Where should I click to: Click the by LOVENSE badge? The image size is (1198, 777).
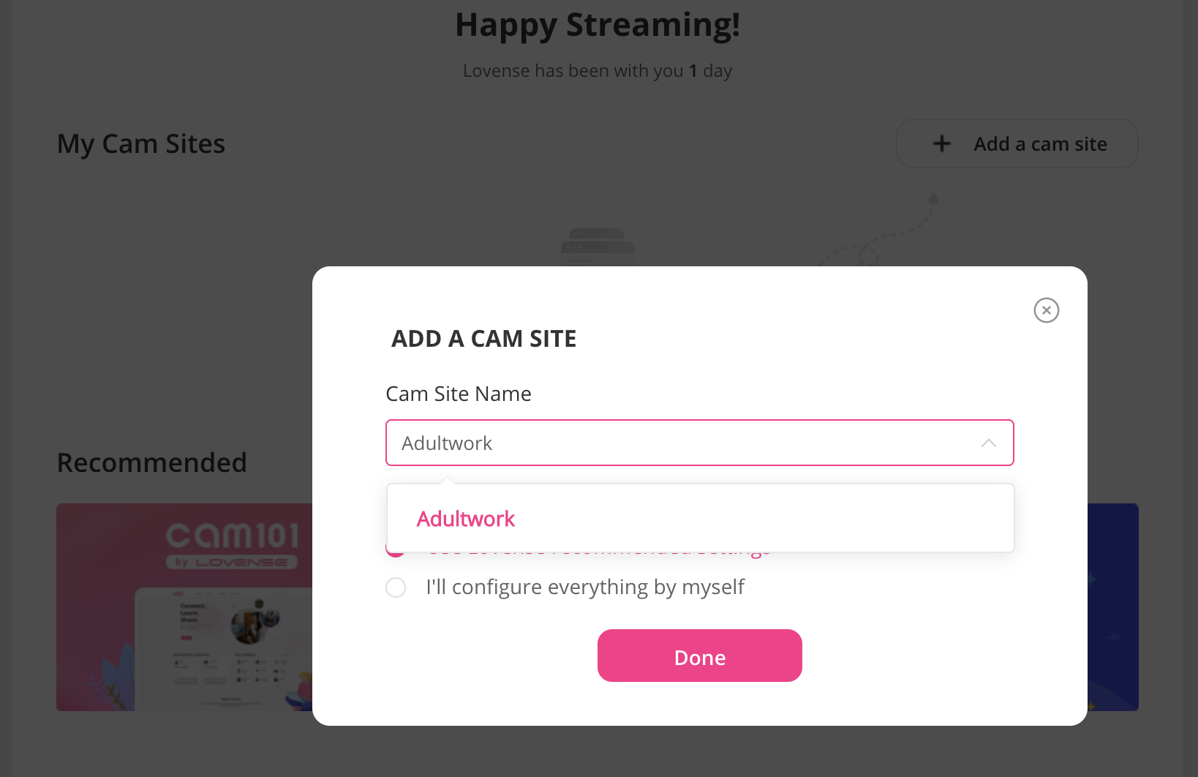(x=232, y=562)
